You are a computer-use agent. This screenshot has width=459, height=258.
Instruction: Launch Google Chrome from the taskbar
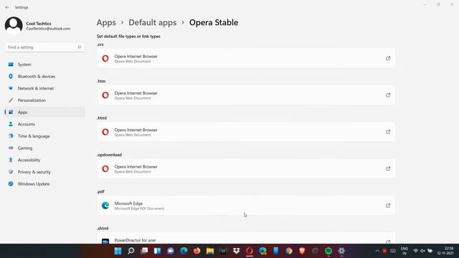(x=289, y=251)
